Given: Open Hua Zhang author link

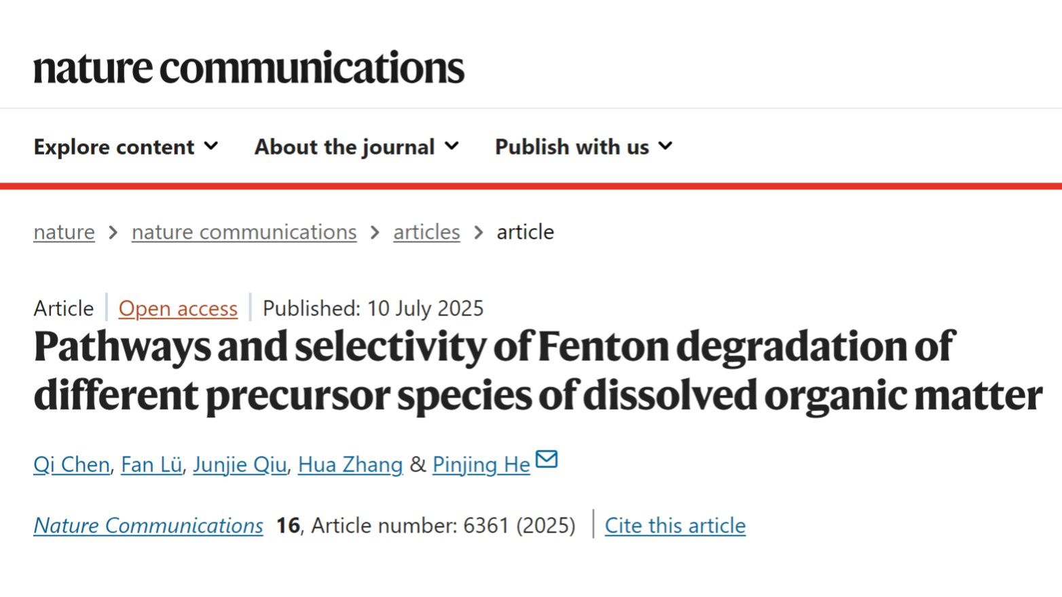Looking at the screenshot, I should click(x=350, y=465).
